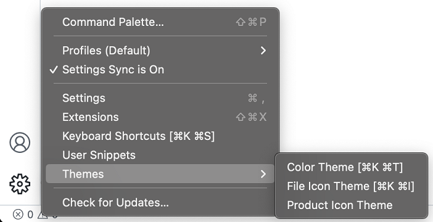Screen dimensions: 433x222
Task: Select File Icon Theme option
Action: (x=351, y=186)
